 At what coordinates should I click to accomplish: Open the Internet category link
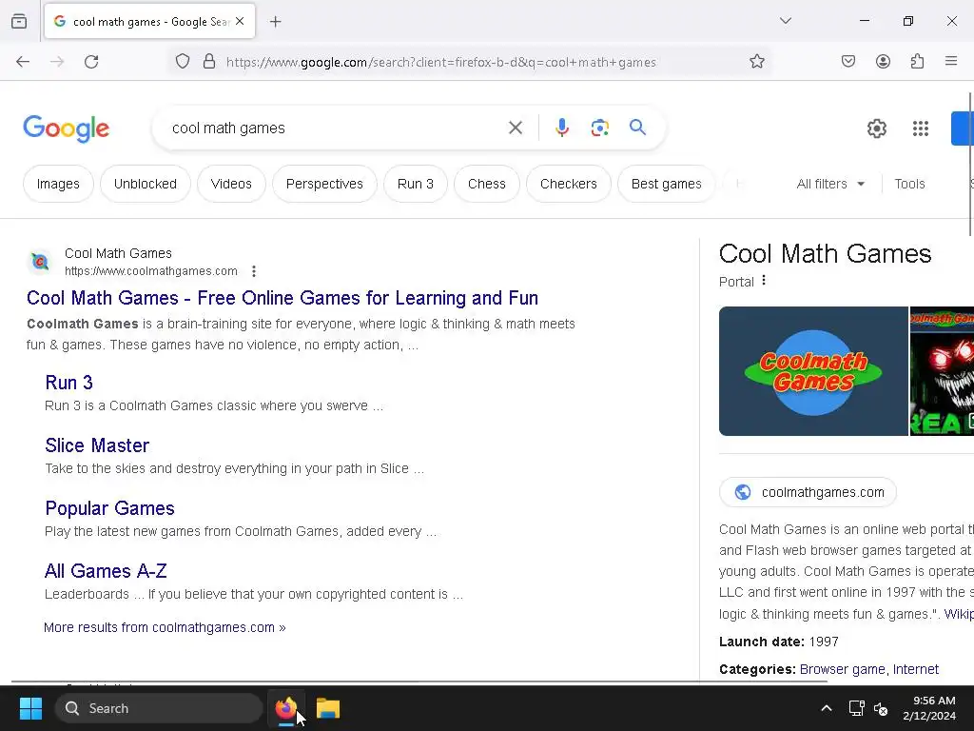(x=916, y=669)
